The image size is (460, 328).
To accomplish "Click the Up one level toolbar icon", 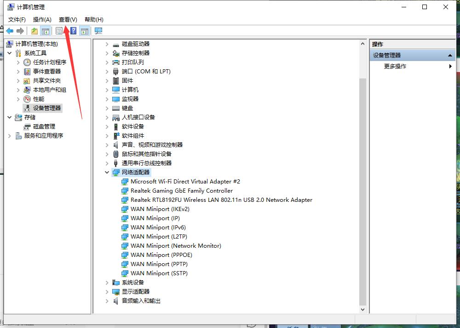I will point(34,31).
